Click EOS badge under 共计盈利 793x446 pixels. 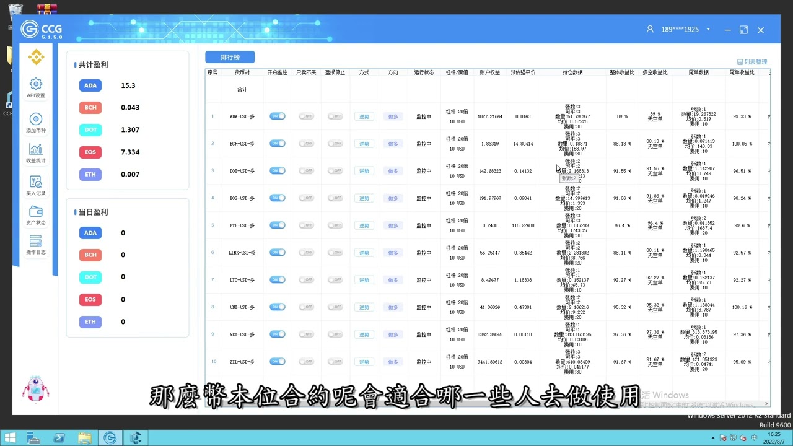pos(90,152)
